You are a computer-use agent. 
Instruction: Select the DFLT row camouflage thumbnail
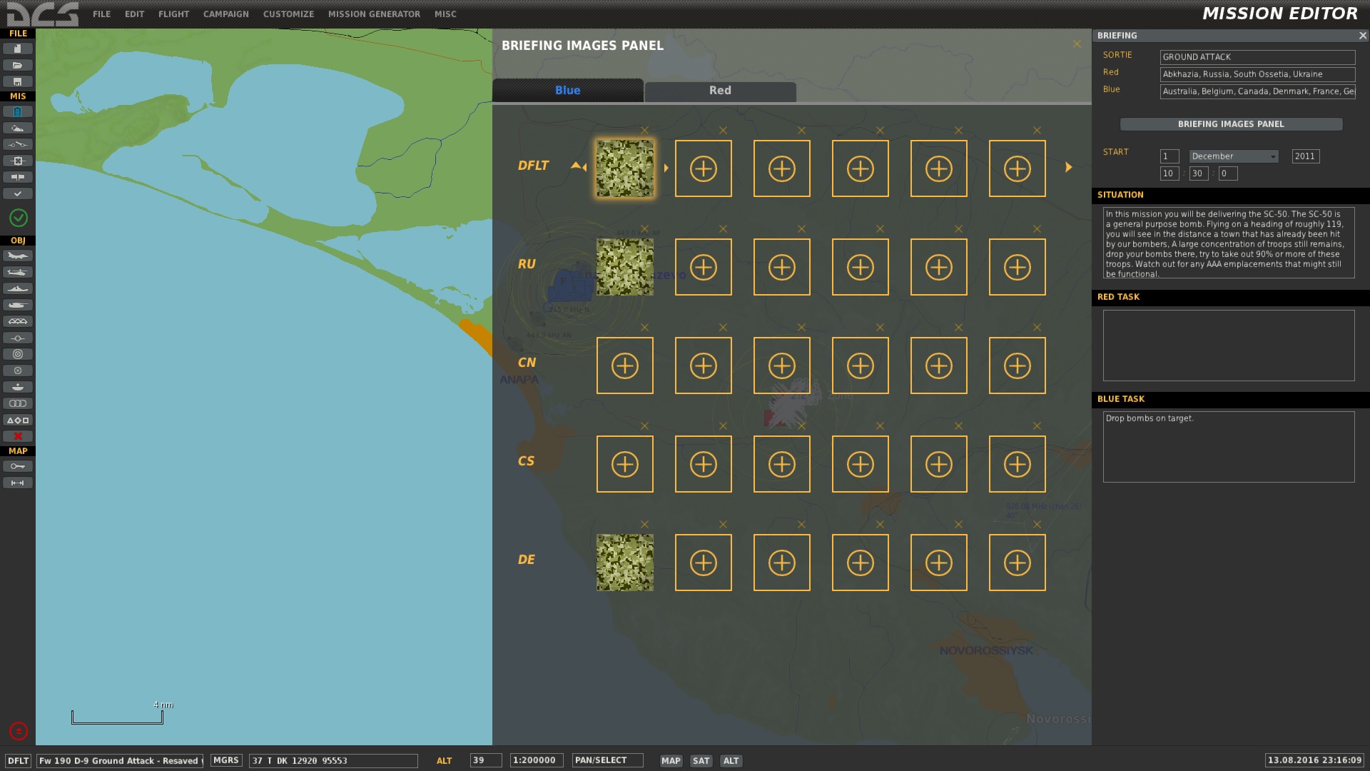[x=625, y=168]
